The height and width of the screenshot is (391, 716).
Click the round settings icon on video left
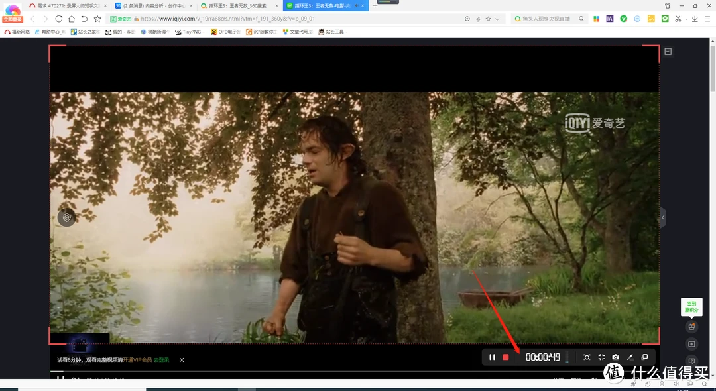click(x=67, y=217)
